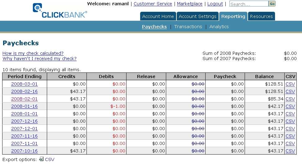Click the 'Sum of 2008 Paychecks:' label
The width and height of the screenshot is (302, 166).
click(229, 53)
